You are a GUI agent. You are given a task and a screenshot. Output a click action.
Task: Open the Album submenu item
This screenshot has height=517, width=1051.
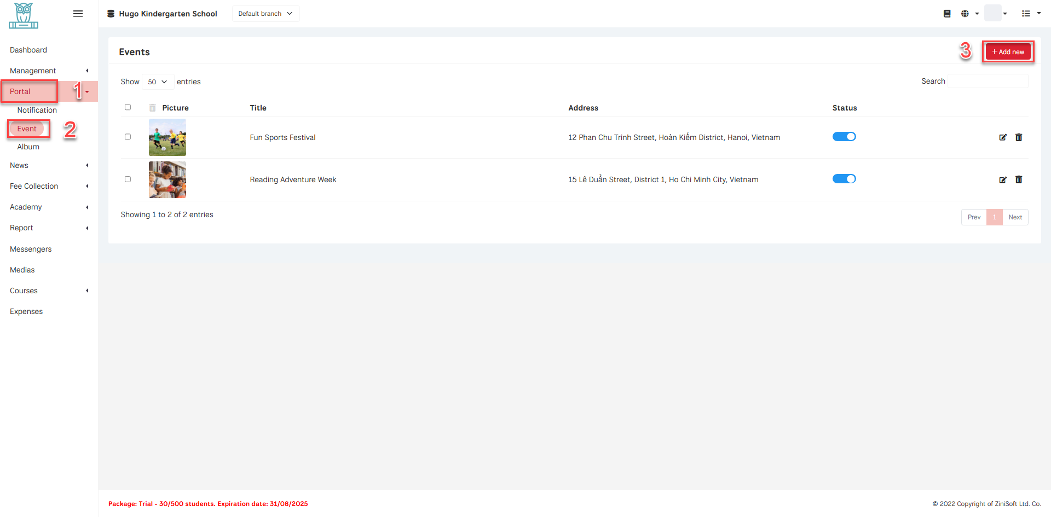coord(28,147)
